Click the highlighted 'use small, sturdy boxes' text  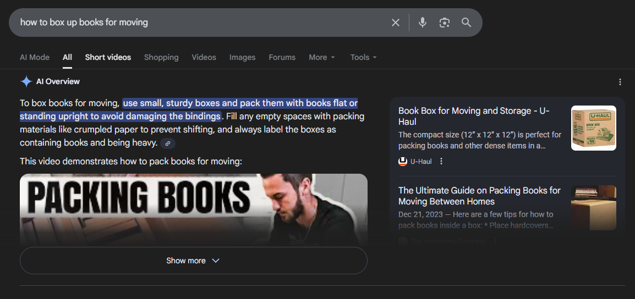(189, 109)
